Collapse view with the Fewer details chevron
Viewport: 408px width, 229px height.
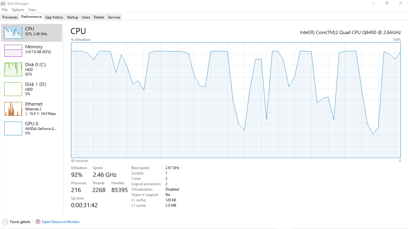(x=5, y=222)
